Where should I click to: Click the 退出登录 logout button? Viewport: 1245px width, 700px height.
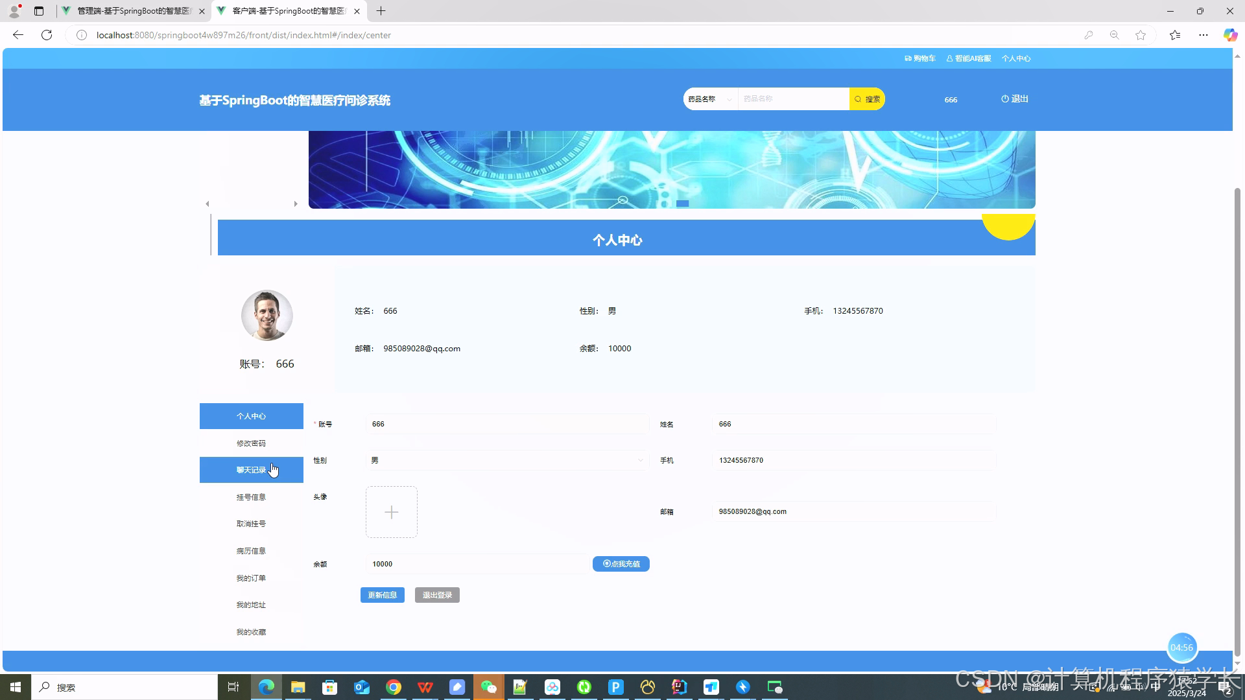[437, 594]
